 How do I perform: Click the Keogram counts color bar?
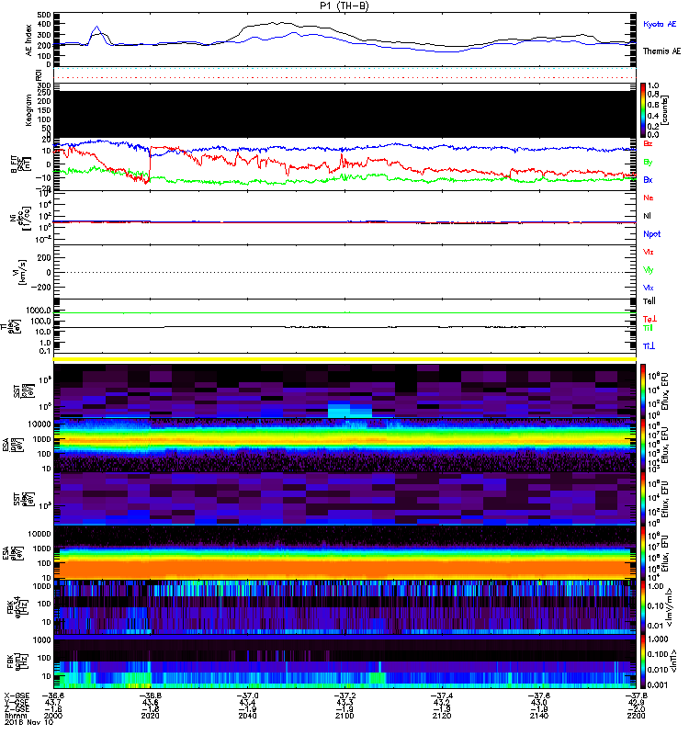pos(643,110)
